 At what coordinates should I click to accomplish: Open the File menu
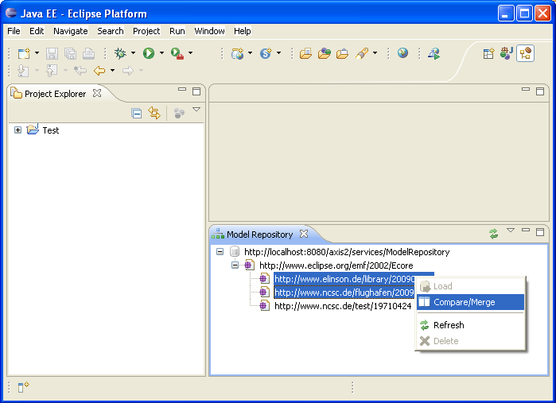tap(14, 31)
